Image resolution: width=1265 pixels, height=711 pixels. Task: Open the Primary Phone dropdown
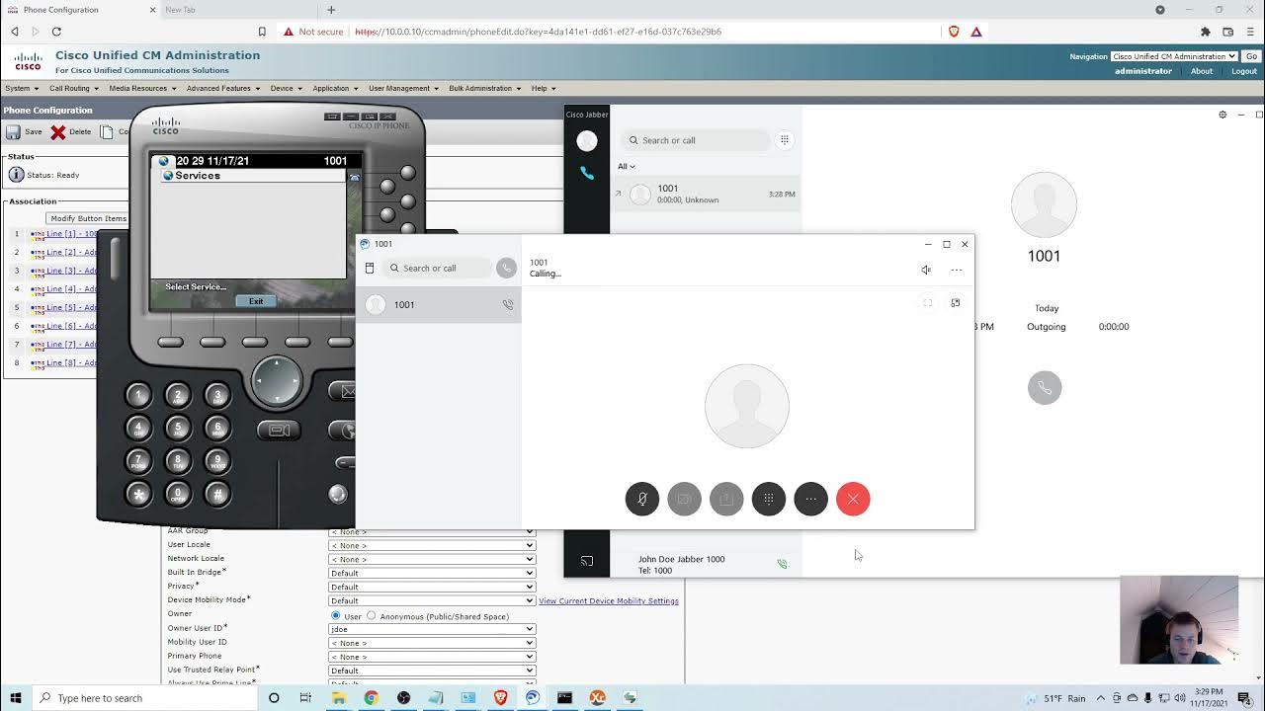(x=432, y=657)
